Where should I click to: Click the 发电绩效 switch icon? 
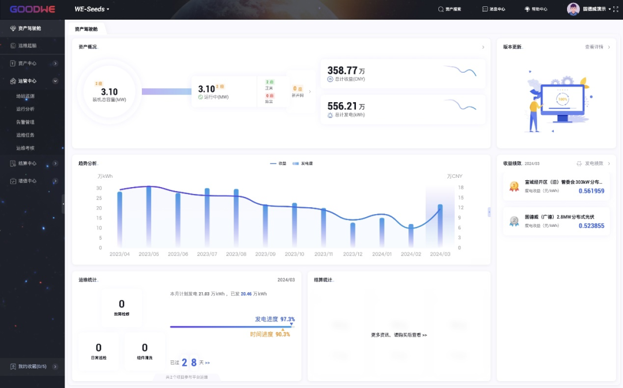[579, 163]
